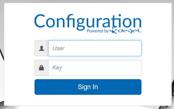The height and width of the screenshot is (109, 174).
Task: Click the user silhouette icon
Action: coord(41,48)
